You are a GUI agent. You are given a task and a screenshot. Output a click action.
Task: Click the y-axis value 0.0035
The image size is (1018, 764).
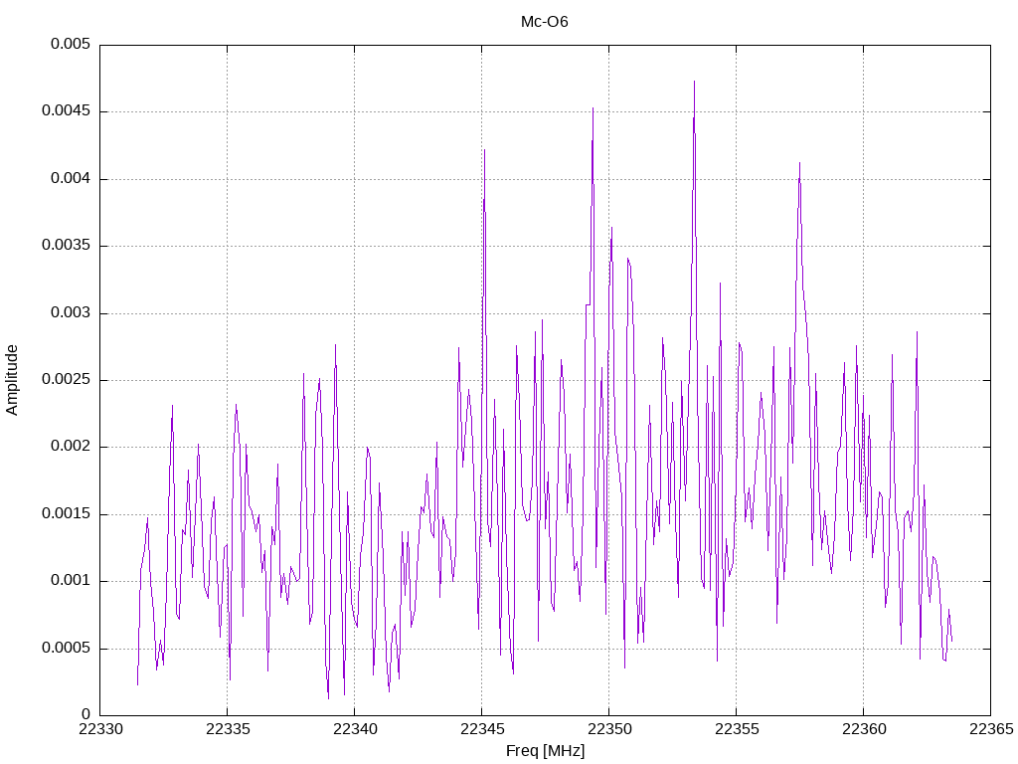pos(67,246)
